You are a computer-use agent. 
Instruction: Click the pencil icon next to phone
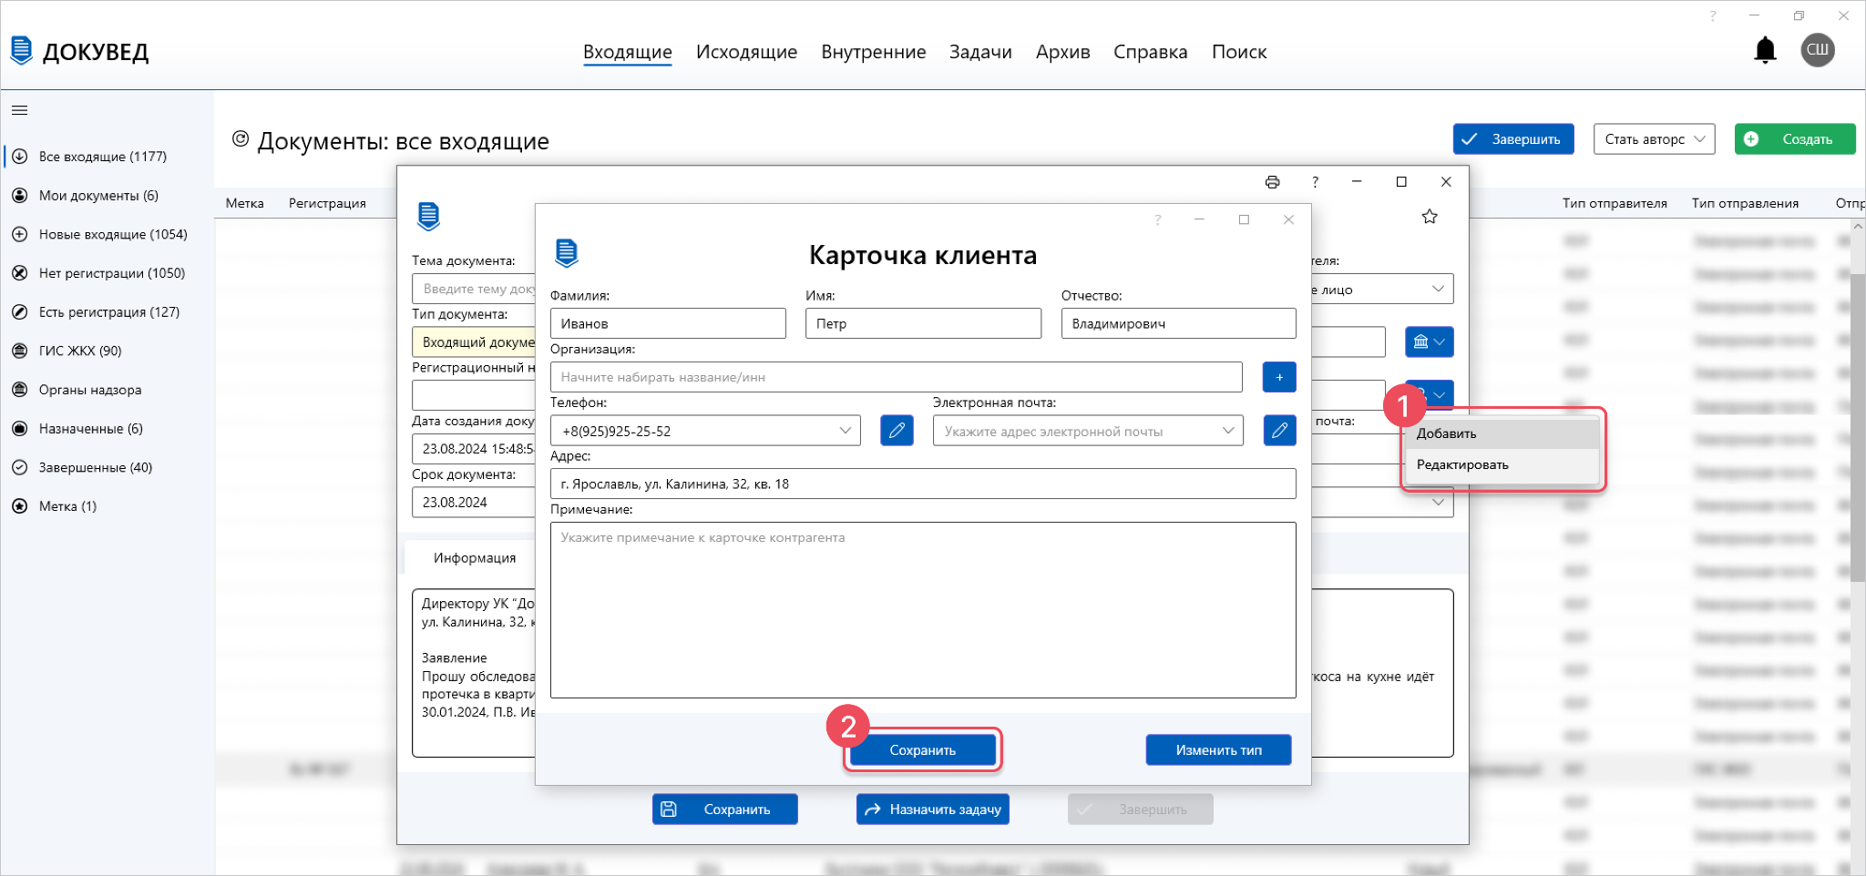[x=897, y=431]
